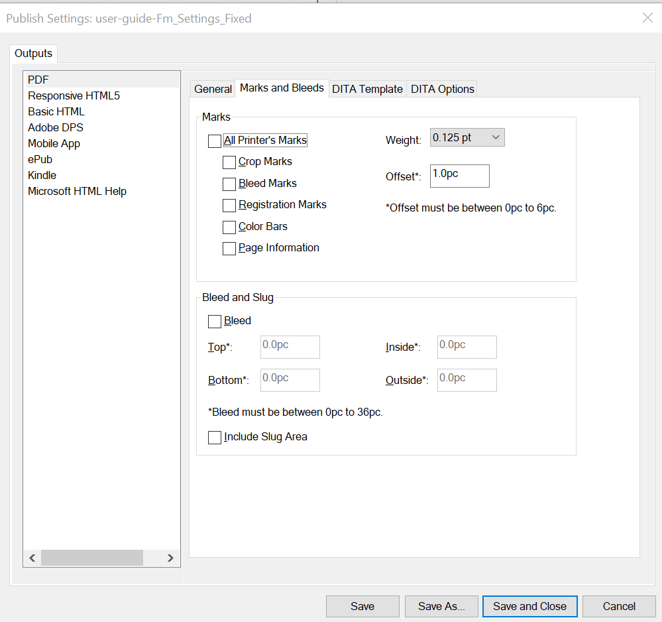The height and width of the screenshot is (622, 662).
Task: Choose Kindle from the outputs list
Action: 42,175
